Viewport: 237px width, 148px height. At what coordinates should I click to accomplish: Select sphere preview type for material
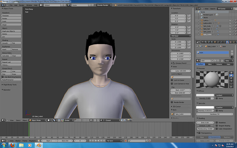click(231, 75)
